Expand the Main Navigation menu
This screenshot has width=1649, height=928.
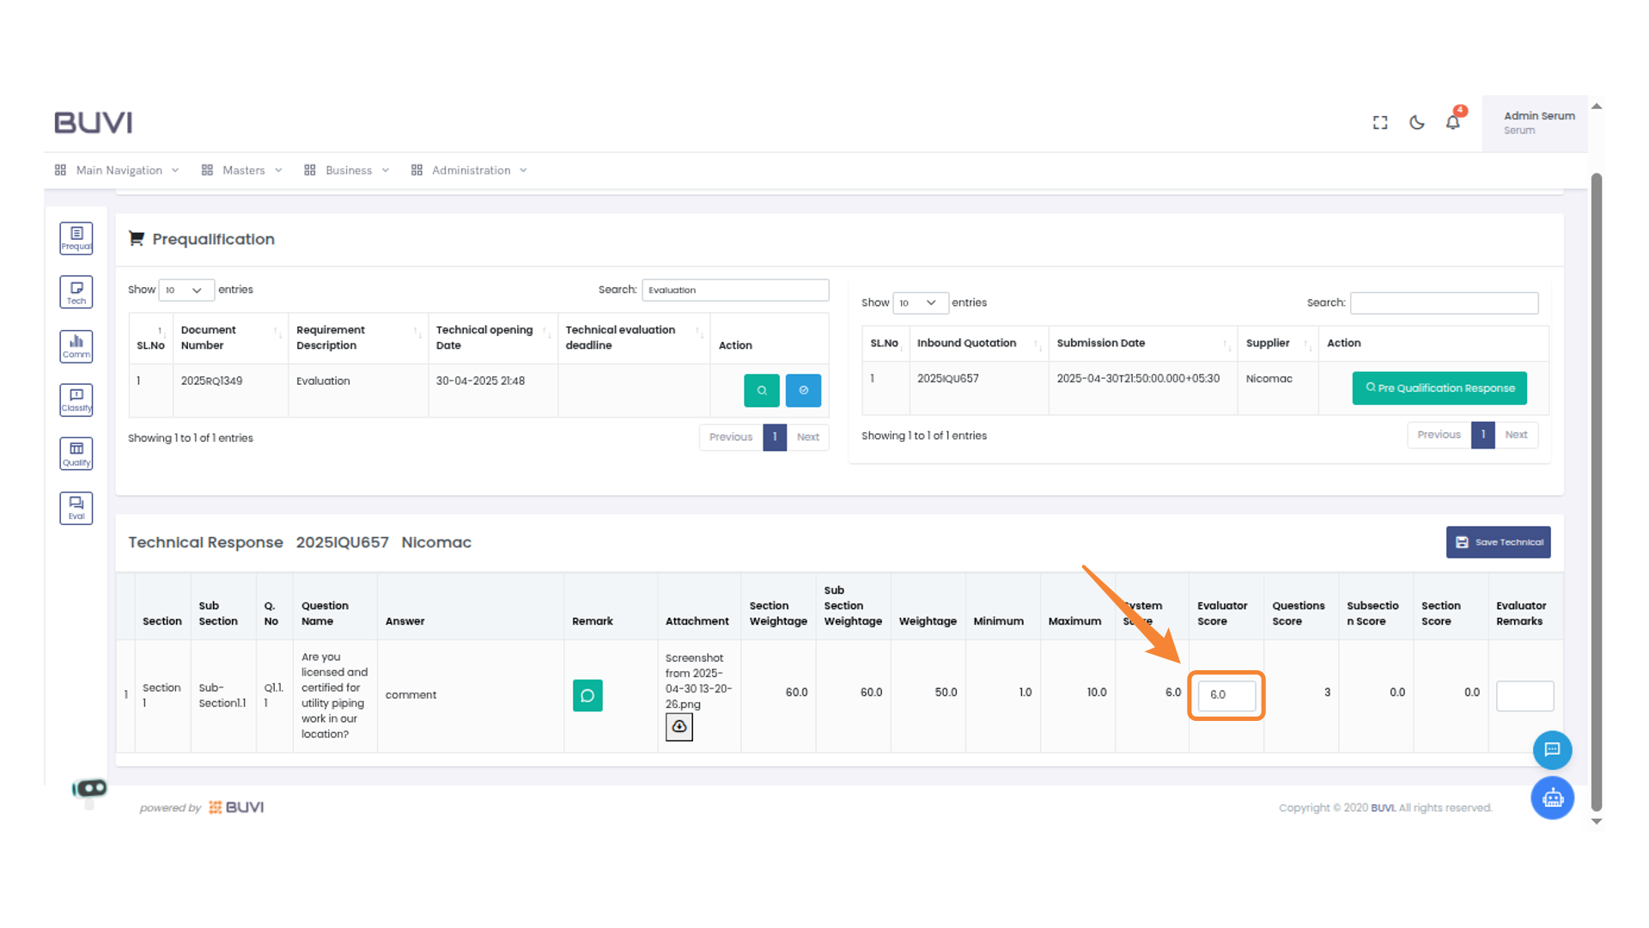(x=119, y=170)
